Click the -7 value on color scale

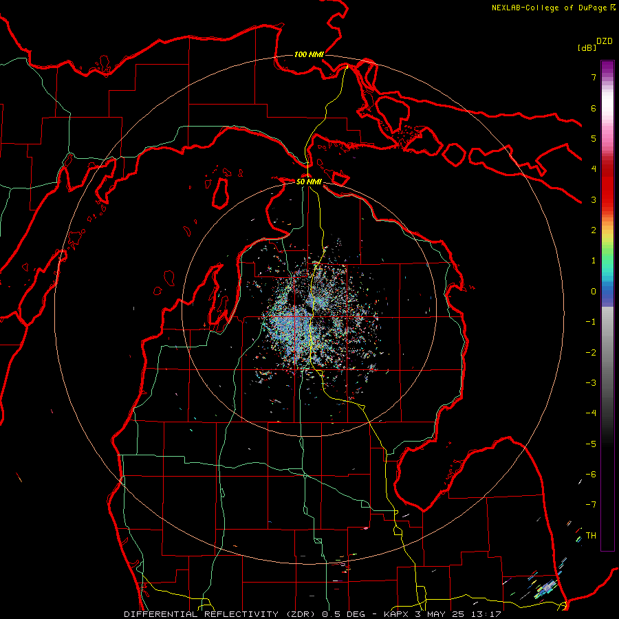591,505
